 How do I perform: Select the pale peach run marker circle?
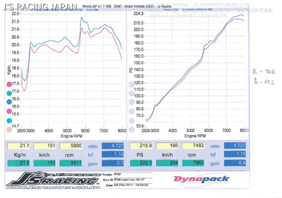pyautogui.click(x=9, y=130)
